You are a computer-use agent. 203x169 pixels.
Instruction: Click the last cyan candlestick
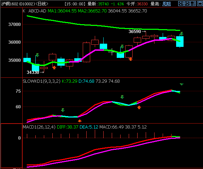[180, 42]
